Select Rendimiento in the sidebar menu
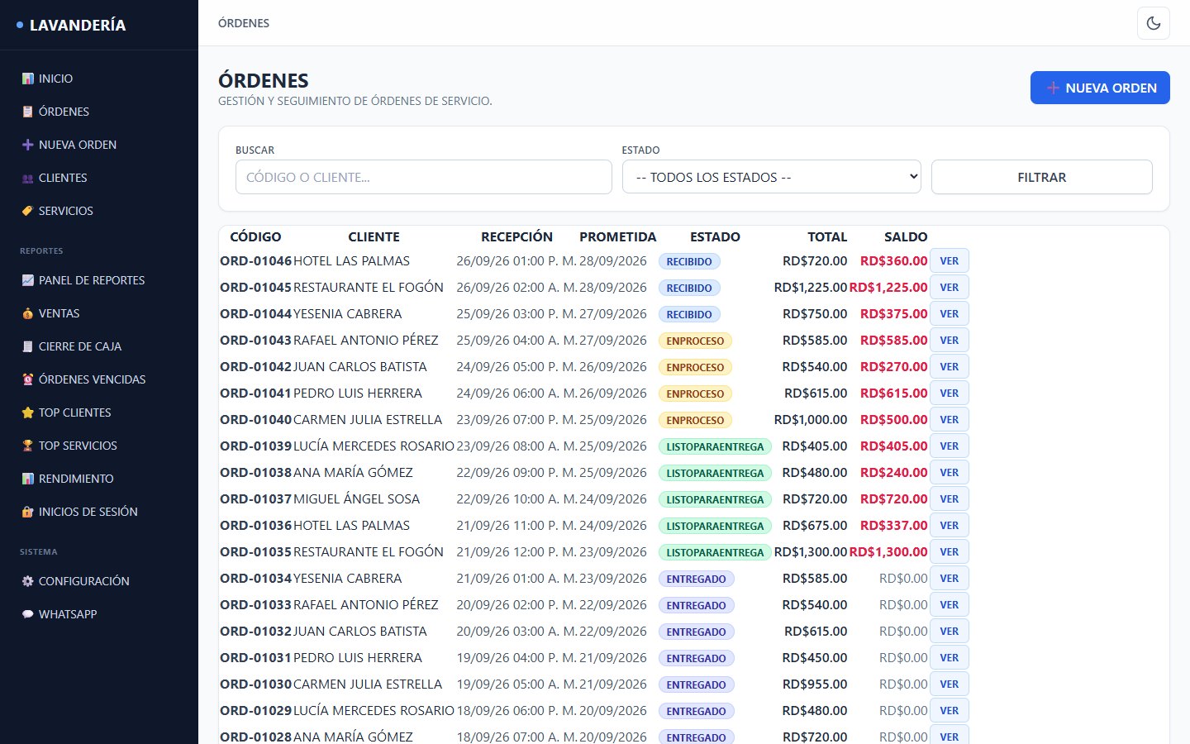The height and width of the screenshot is (744, 1190). [99, 479]
